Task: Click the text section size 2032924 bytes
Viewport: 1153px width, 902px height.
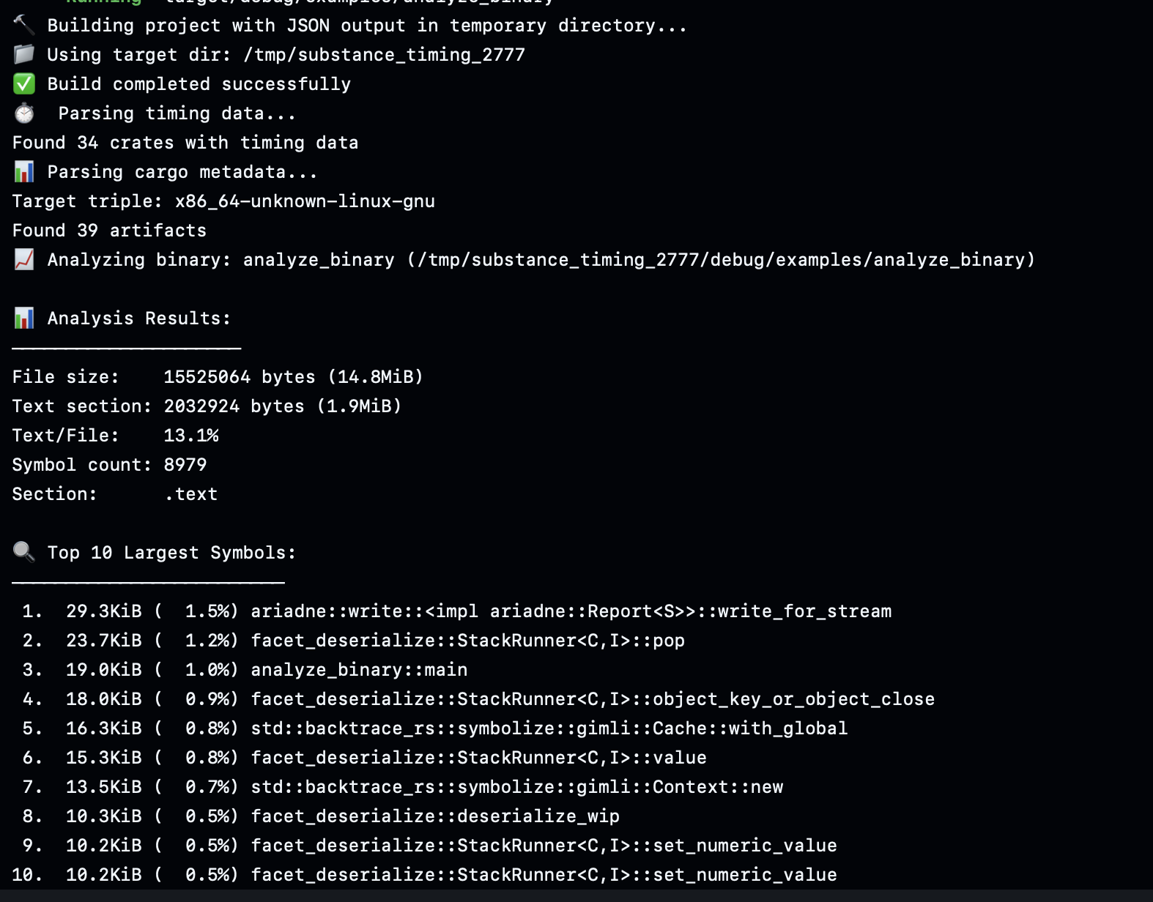Action: tap(234, 406)
